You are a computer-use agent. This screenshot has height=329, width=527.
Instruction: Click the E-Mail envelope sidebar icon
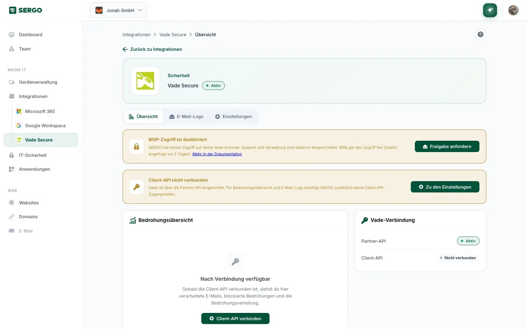click(x=11, y=231)
